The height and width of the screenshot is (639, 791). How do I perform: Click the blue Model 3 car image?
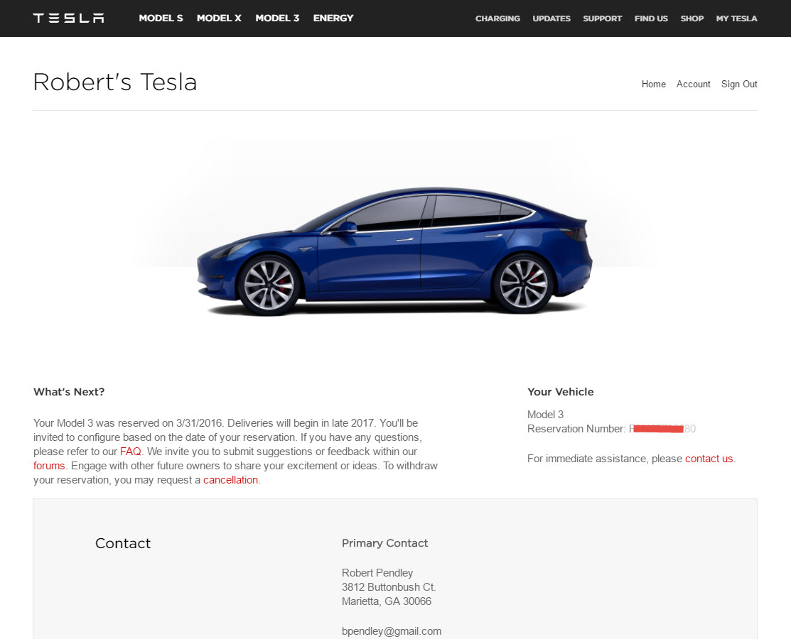pyautogui.click(x=394, y=252)
